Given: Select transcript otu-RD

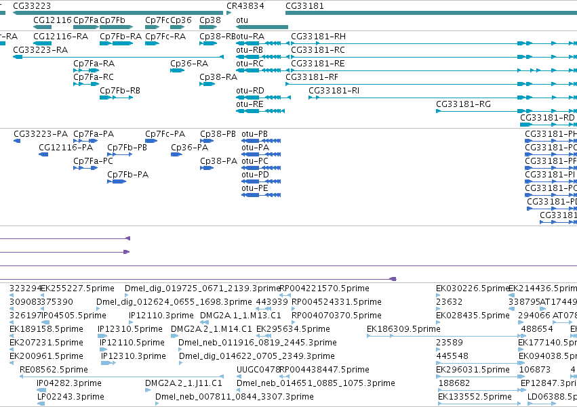Looking at the screenshot, I should click(x=264, y=98).
